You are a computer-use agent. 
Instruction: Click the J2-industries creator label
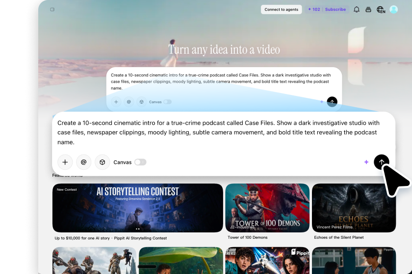pyautogui.click(x=242, y=227)
